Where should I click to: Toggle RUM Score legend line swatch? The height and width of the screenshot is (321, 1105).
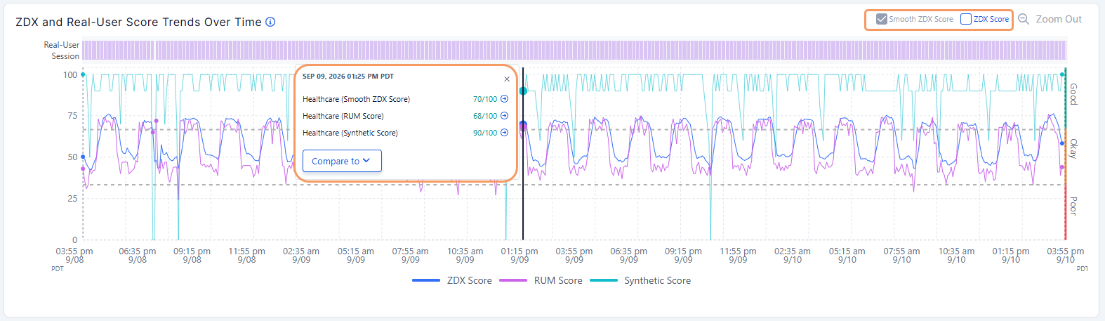[x=513, y=280]
